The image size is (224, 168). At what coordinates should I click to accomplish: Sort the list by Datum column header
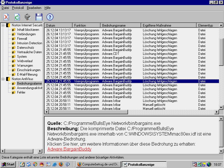pyautogui.click(x=59, y=25)
